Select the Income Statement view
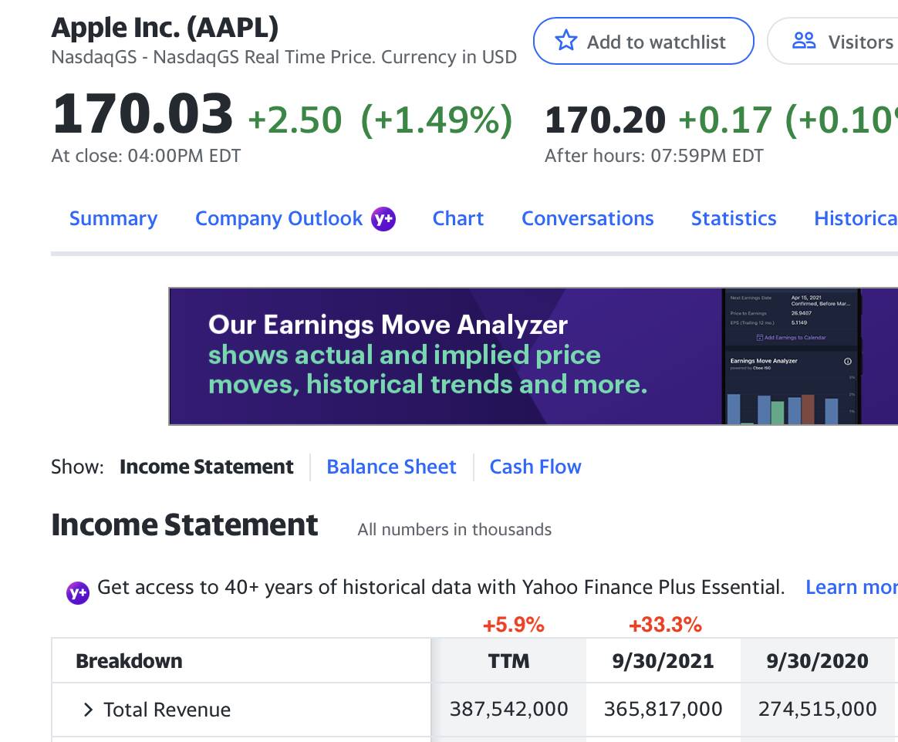This screenshot has height=742, width=898. [x=206, y=467]
